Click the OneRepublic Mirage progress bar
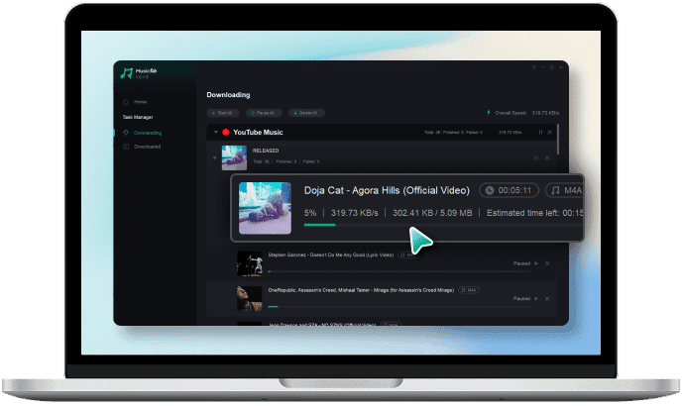The image size is (682, 406). coord(398,307)
